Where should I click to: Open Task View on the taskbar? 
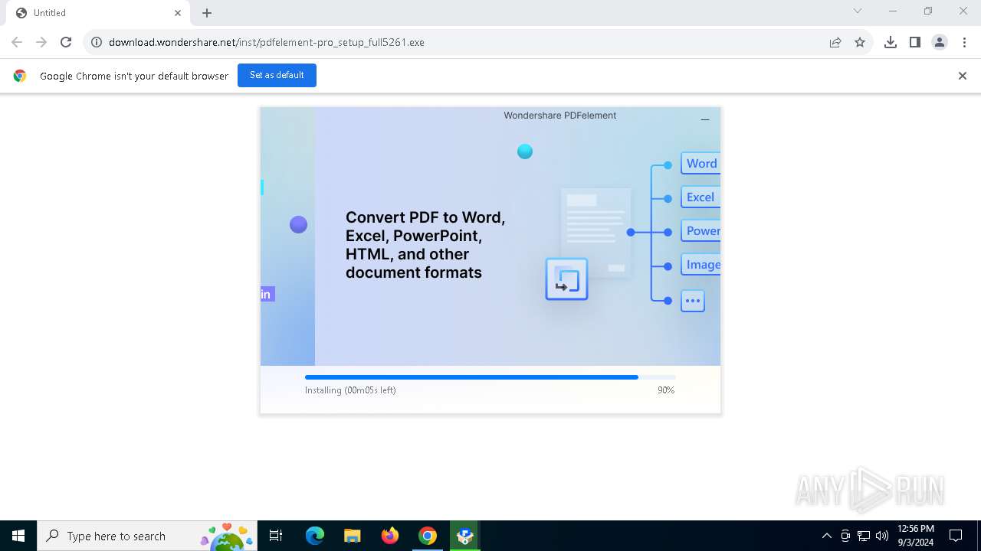[x=277, y=536]
